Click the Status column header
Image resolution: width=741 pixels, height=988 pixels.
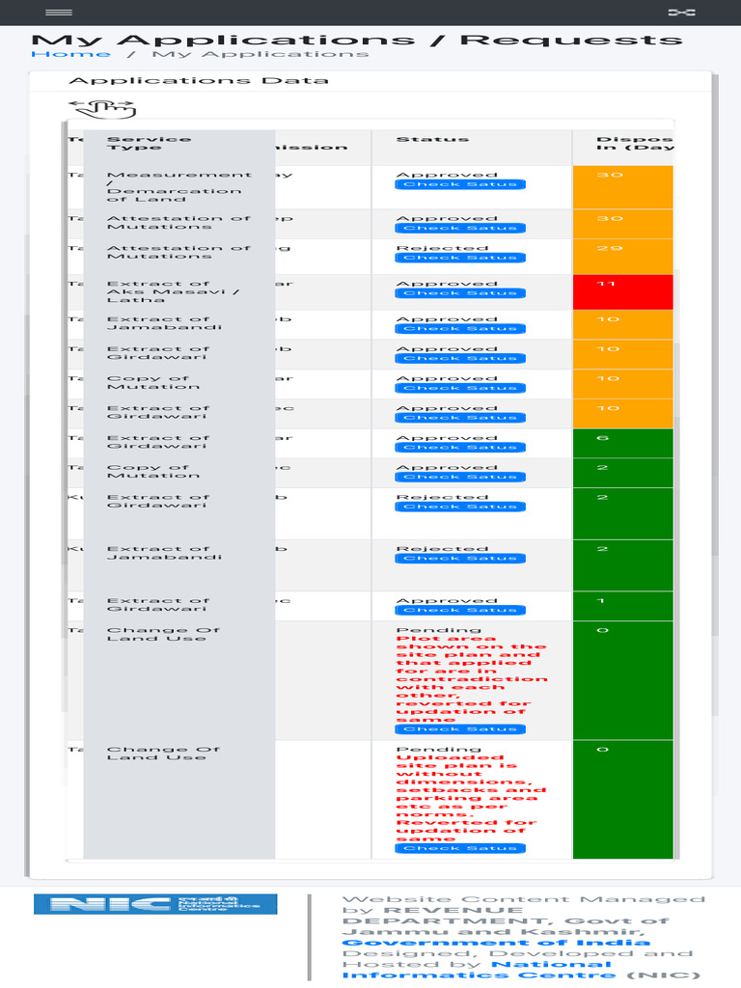pos(472,148)
